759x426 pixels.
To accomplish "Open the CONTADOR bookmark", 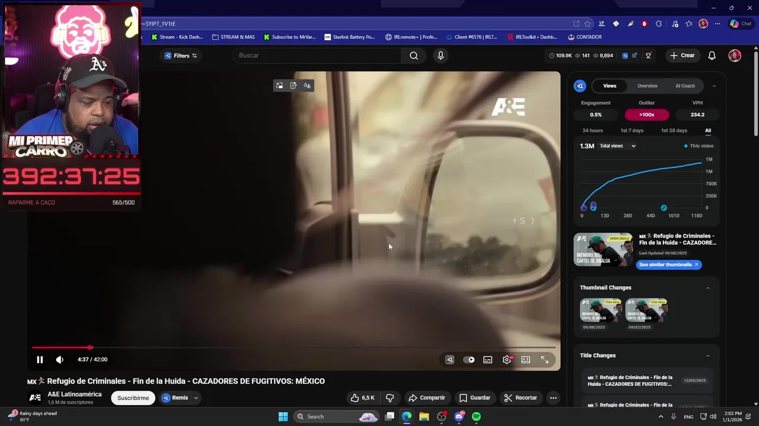I will click(585, 37).
